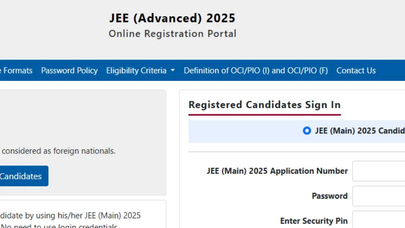Open the Password Policy menu item
This screenshot has height=228, width=405.
[x=69, y=71]
